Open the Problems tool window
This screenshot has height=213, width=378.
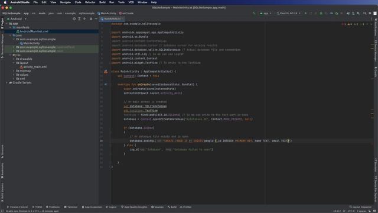(x=53, y=207)
